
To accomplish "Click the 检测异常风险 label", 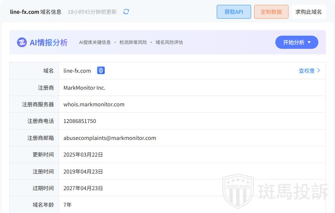I will 133,42.
